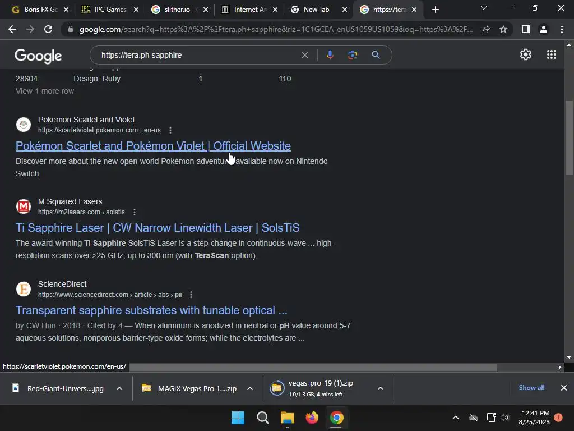Click scroll right arrow on horizontal scrollbar

(559, 367)
